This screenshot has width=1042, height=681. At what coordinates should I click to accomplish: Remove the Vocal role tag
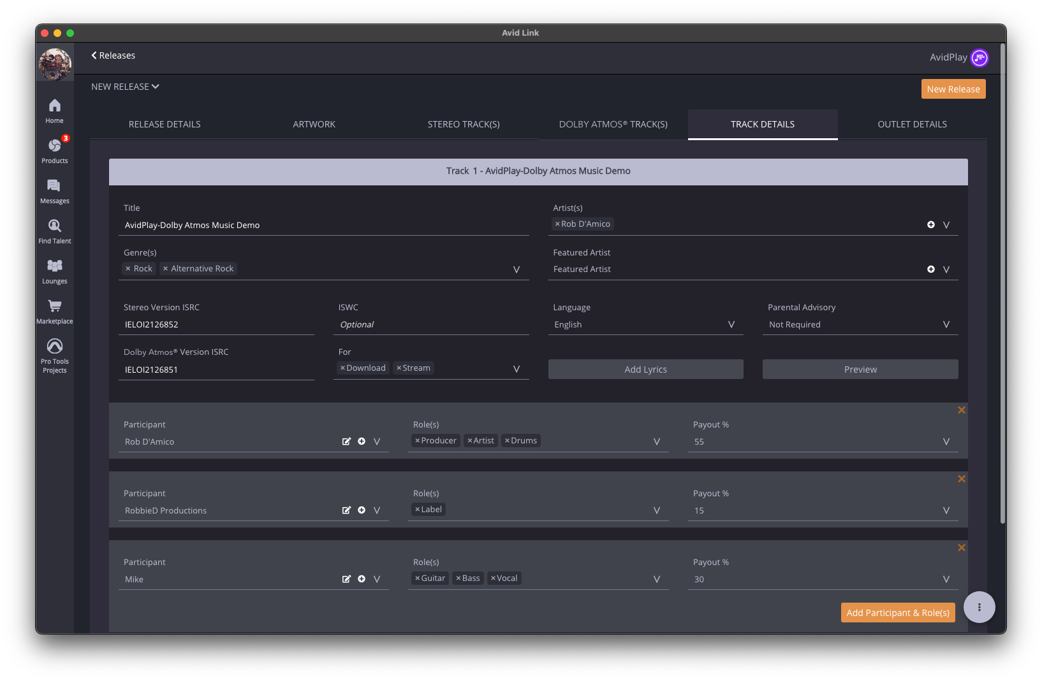(x=493, y=578)
